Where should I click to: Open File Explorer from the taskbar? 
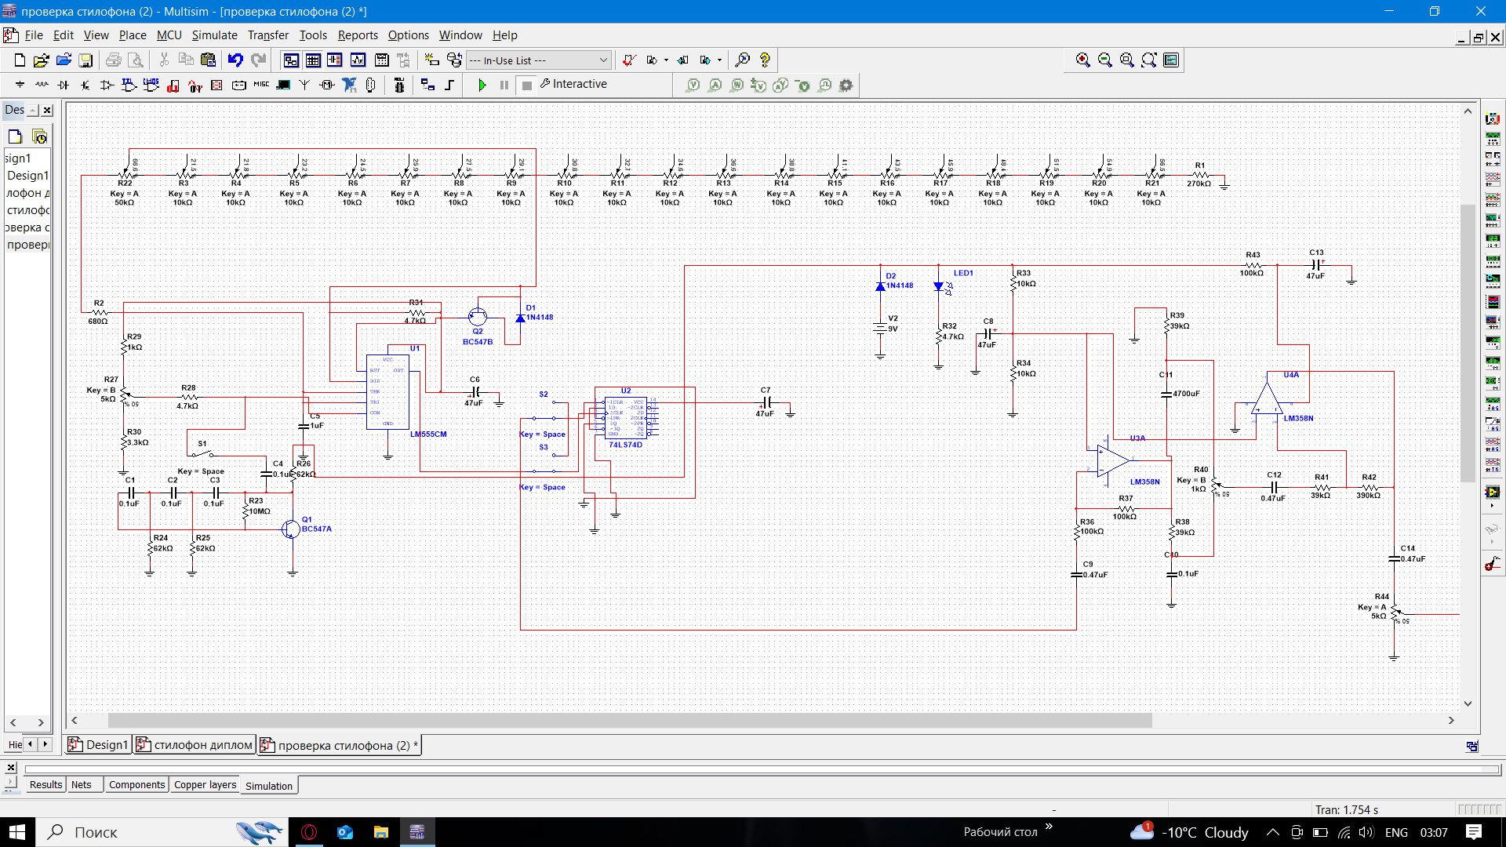click(x=380, y=832)
